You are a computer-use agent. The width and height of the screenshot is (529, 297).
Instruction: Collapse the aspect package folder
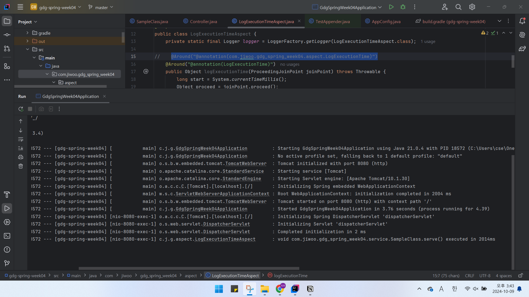click(54, 82)
